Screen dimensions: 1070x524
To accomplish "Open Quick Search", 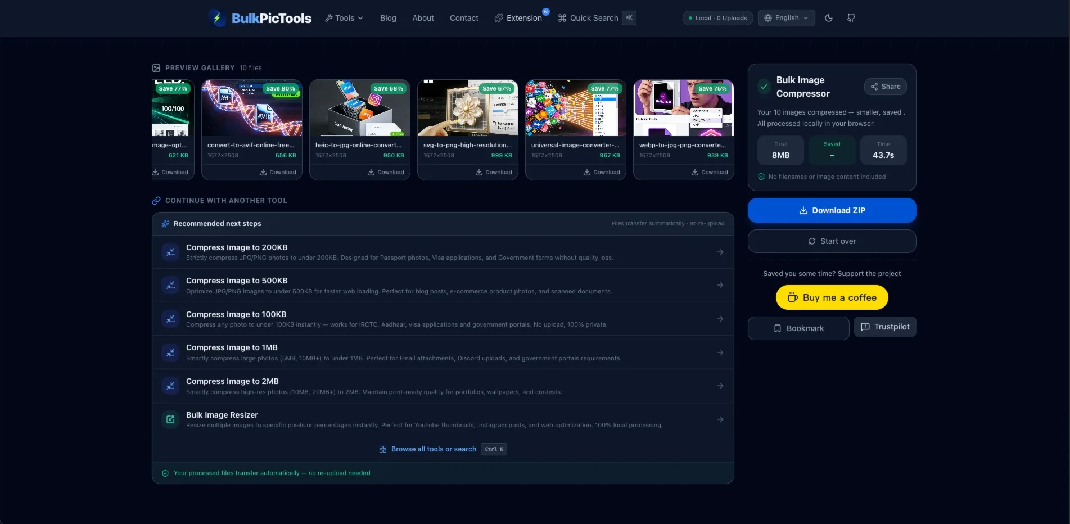I will pyautogui.click(x=596, y=18).
